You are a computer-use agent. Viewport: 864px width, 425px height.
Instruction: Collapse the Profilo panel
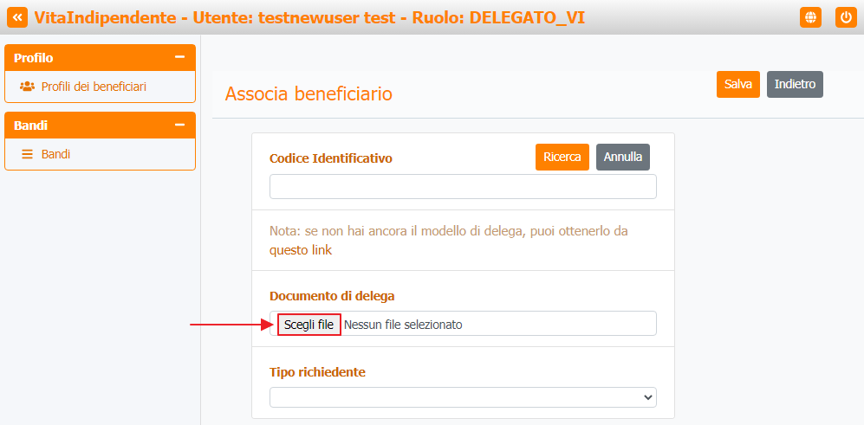coord(179,57)
